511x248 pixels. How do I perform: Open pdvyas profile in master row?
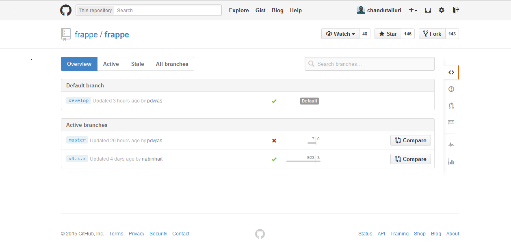pos(154,141)
